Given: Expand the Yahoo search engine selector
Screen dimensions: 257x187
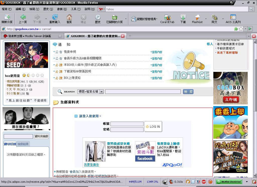Looking at the screenshot, I should pyautogui.click(x=102, y=9).
